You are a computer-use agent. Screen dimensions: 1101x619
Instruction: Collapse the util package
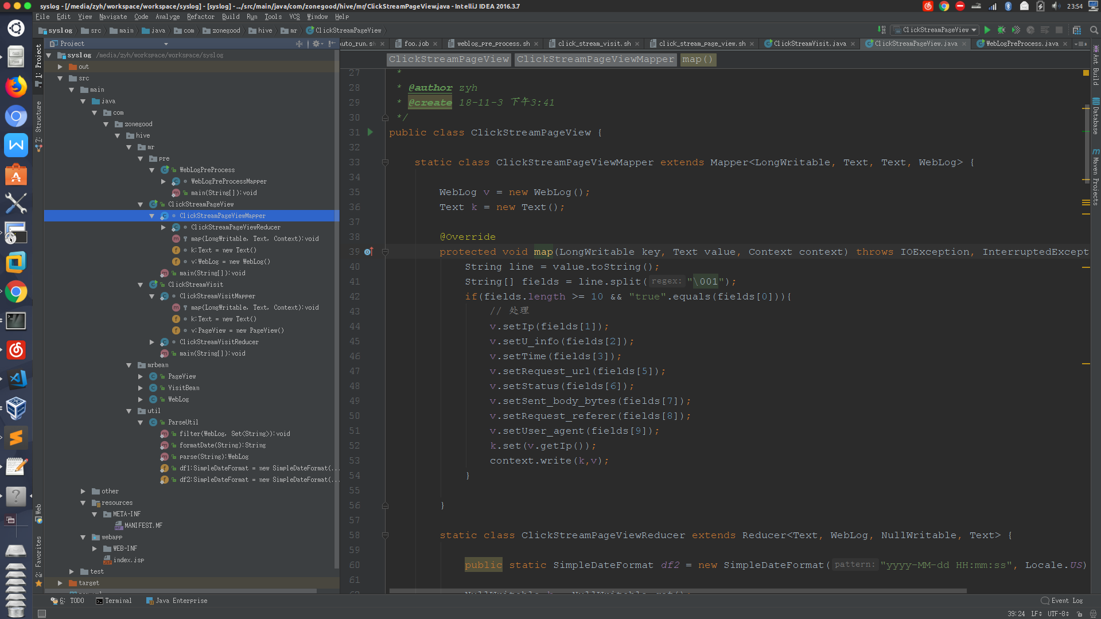[x=129, y=411]
